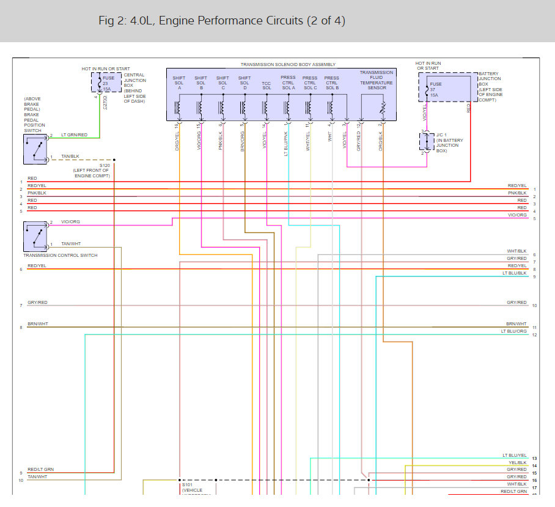Click 'HOT IN RUN OR START' above Fuse 23
The width and height of the screenshot is (555, 507).
click(106, 68)
